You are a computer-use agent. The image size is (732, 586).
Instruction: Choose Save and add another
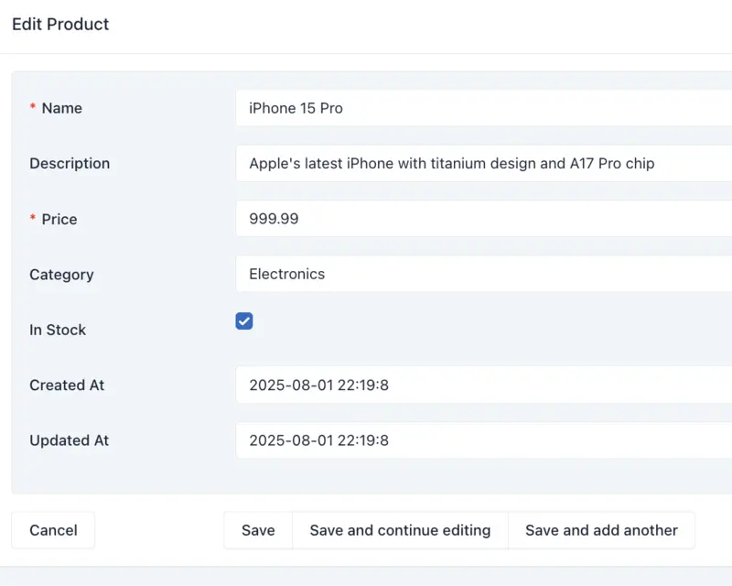[x=601, y=530]
